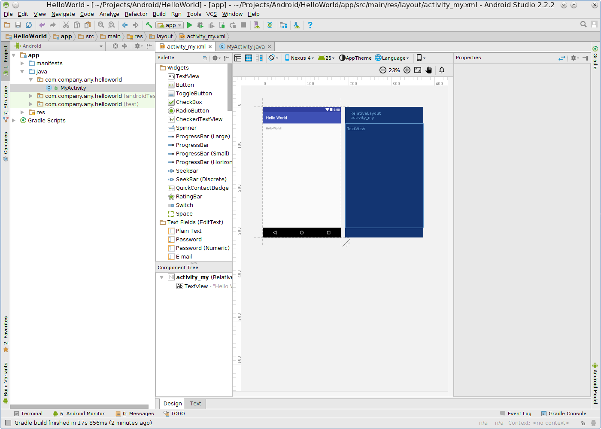
Task: Toggle the Favorites tool window
Action: pos(6,334)
